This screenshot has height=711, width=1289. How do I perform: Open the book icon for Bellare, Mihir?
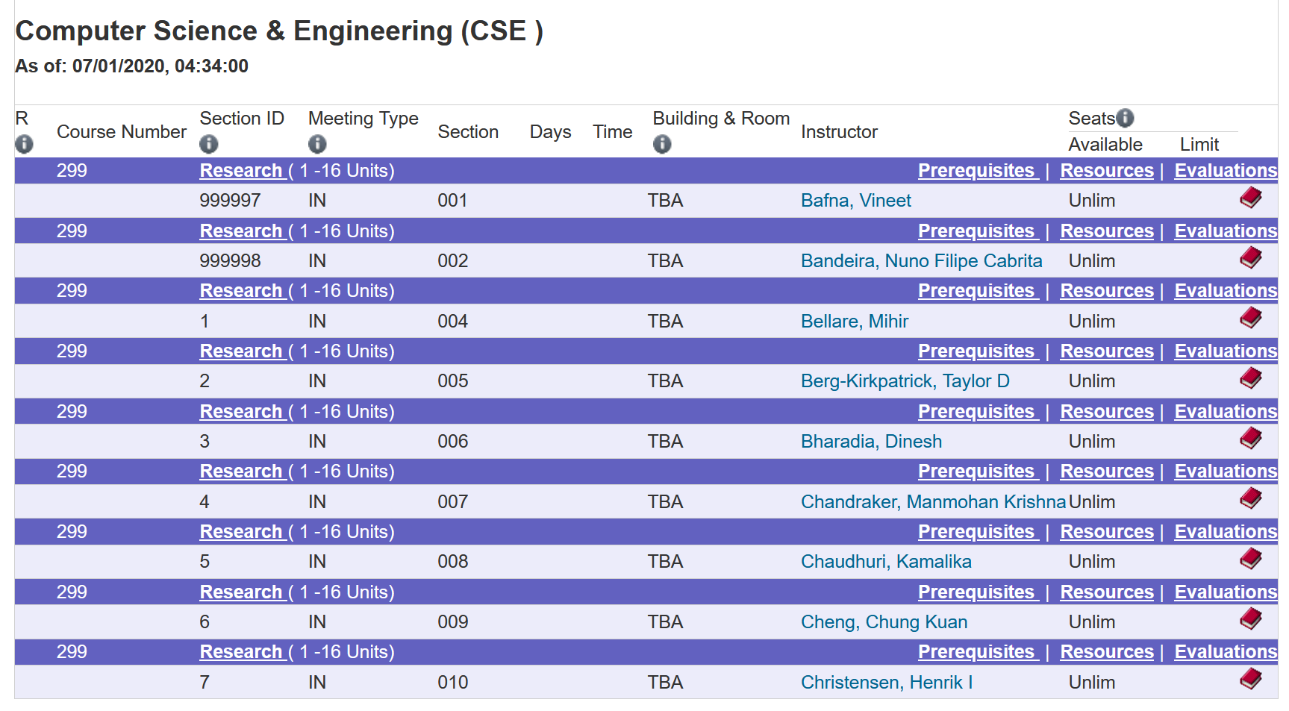tap(1251, 318)
